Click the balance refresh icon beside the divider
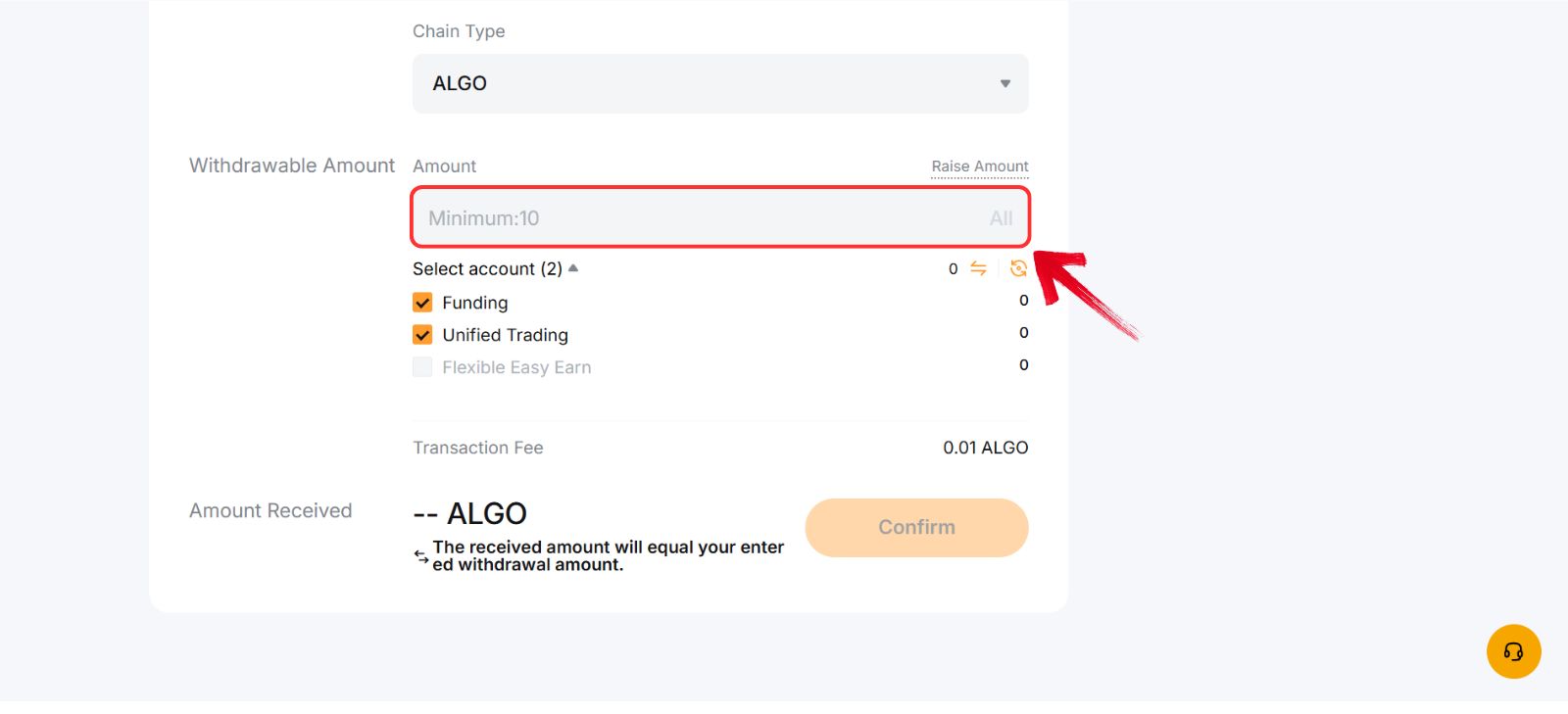Viewport: 1568px width, 714px height. click(x=1018, y=268)
